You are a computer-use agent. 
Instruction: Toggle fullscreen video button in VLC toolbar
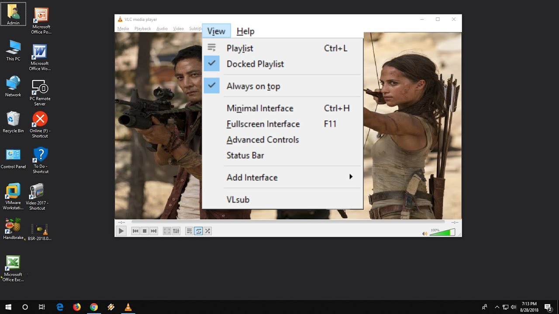[x=167, y=231]
